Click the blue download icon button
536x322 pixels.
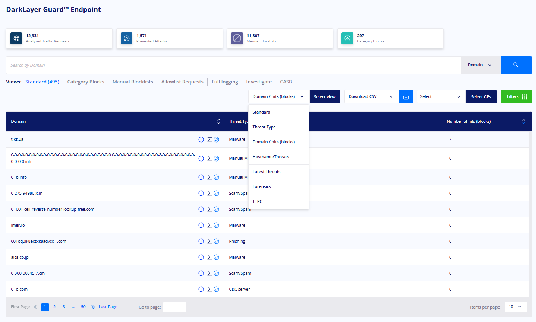(x=406, y=97)
